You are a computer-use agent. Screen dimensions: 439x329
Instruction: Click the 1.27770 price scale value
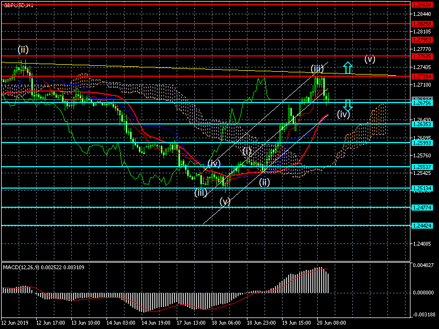tap(422, 49)
